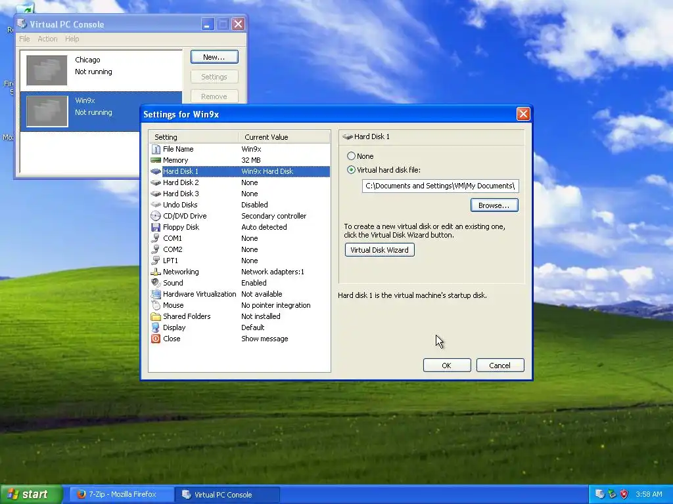
Task: Click the File Name setting icon
Action: [x=156, y=149]
